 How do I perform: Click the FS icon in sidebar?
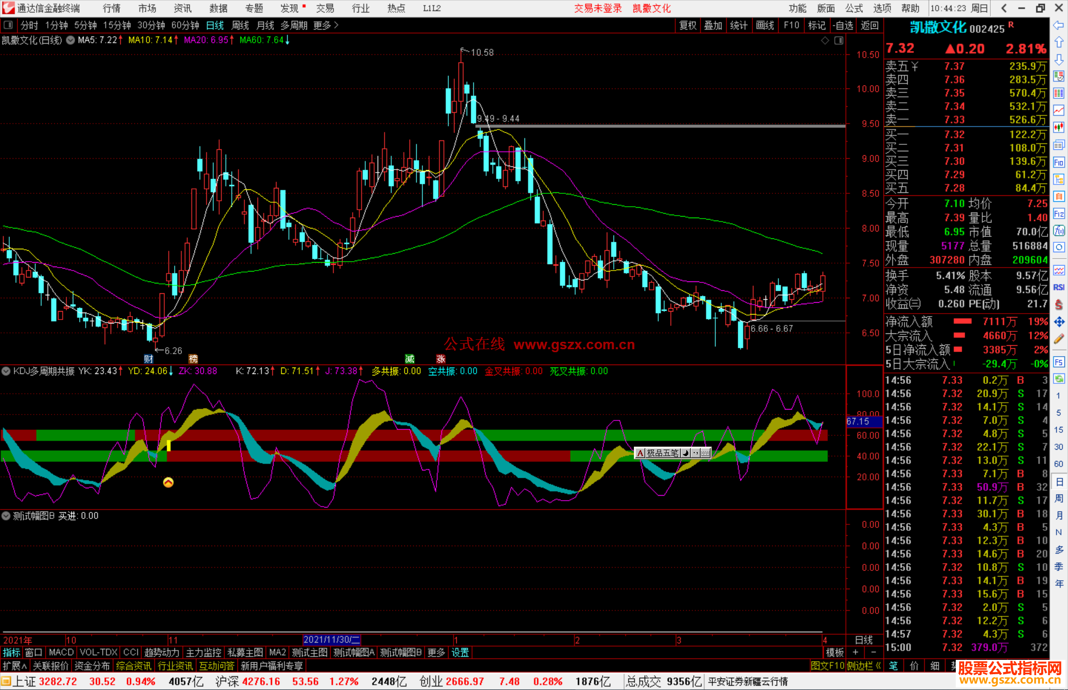[x=1059, y=362]
